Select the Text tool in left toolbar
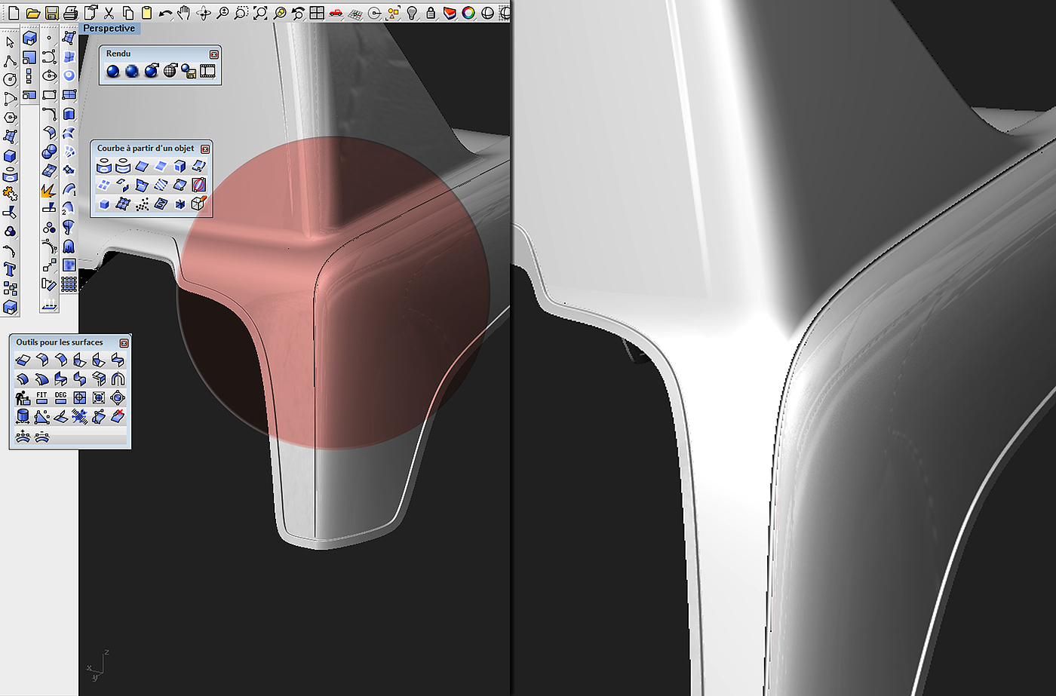1056x696 pixels. click(x=10, y=269)
